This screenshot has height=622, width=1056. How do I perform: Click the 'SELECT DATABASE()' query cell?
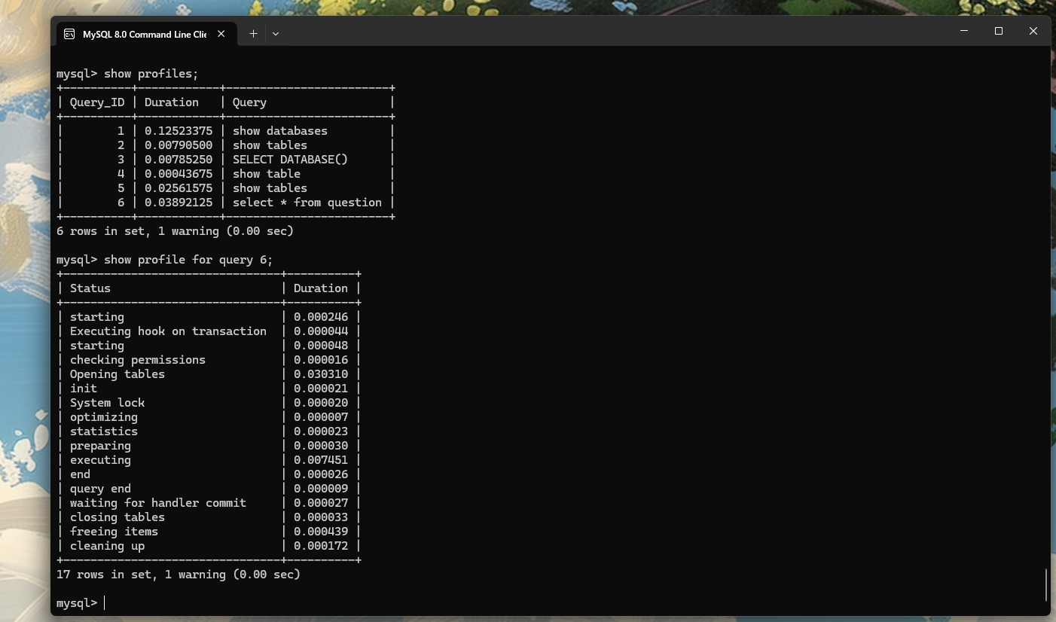[x=290, y=160]
